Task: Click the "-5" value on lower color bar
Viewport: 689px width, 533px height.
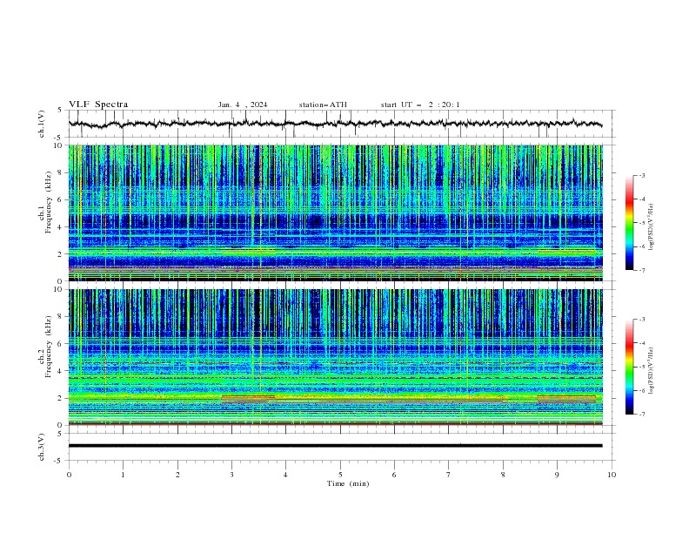Action: (x=641, y=367)
